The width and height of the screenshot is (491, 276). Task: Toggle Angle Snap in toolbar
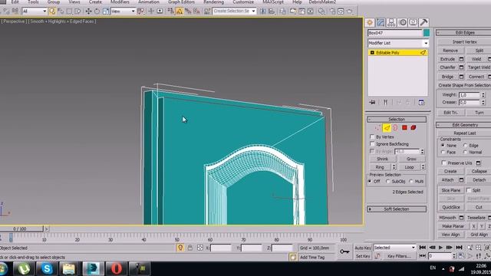[x=179, y=11]
